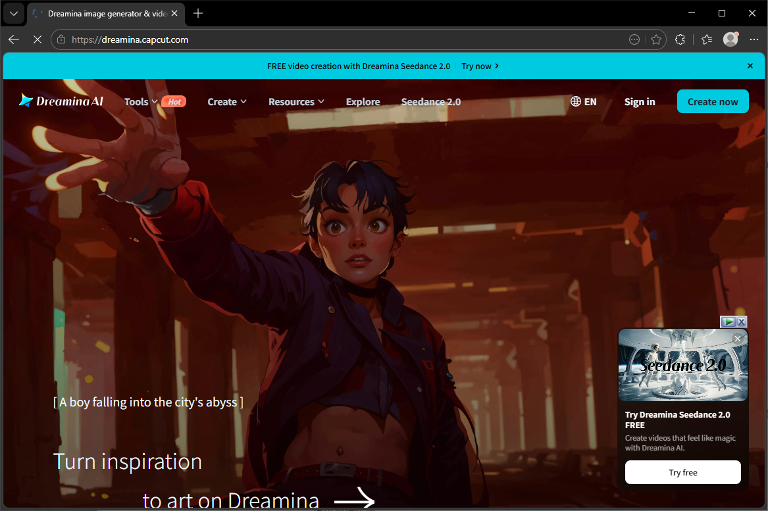The width and height of the screenshot is (768, 511).
Task: Add this page to favorites with star icon
Action: [656, 39]
